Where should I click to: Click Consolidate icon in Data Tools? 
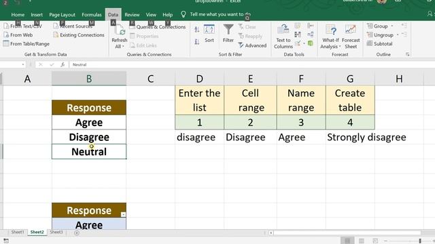311,26
